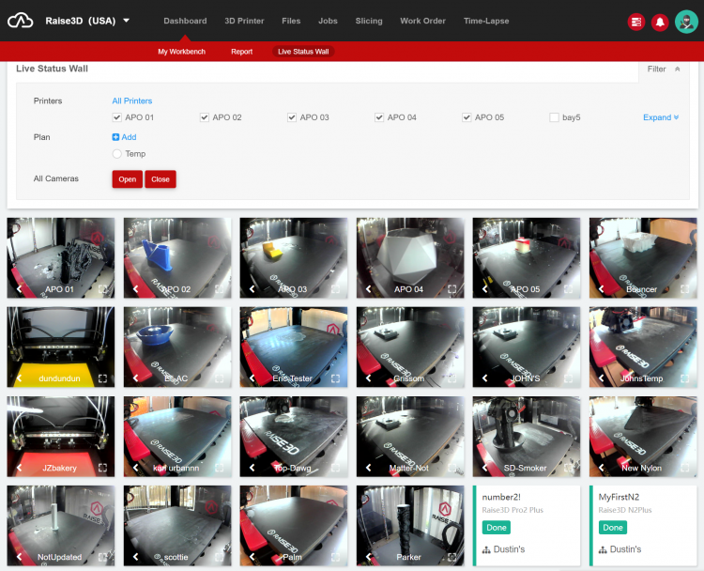Image resolution: width=704 pixels, height=571 pixels.
Task: Click the MyFirstN2 printer name
Action: 619,497
